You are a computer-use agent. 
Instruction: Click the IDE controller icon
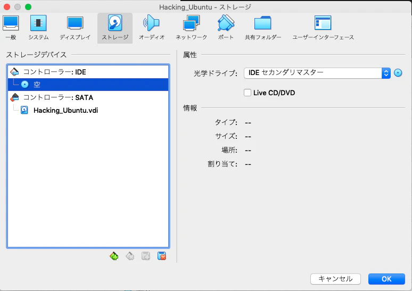point(14,72)
